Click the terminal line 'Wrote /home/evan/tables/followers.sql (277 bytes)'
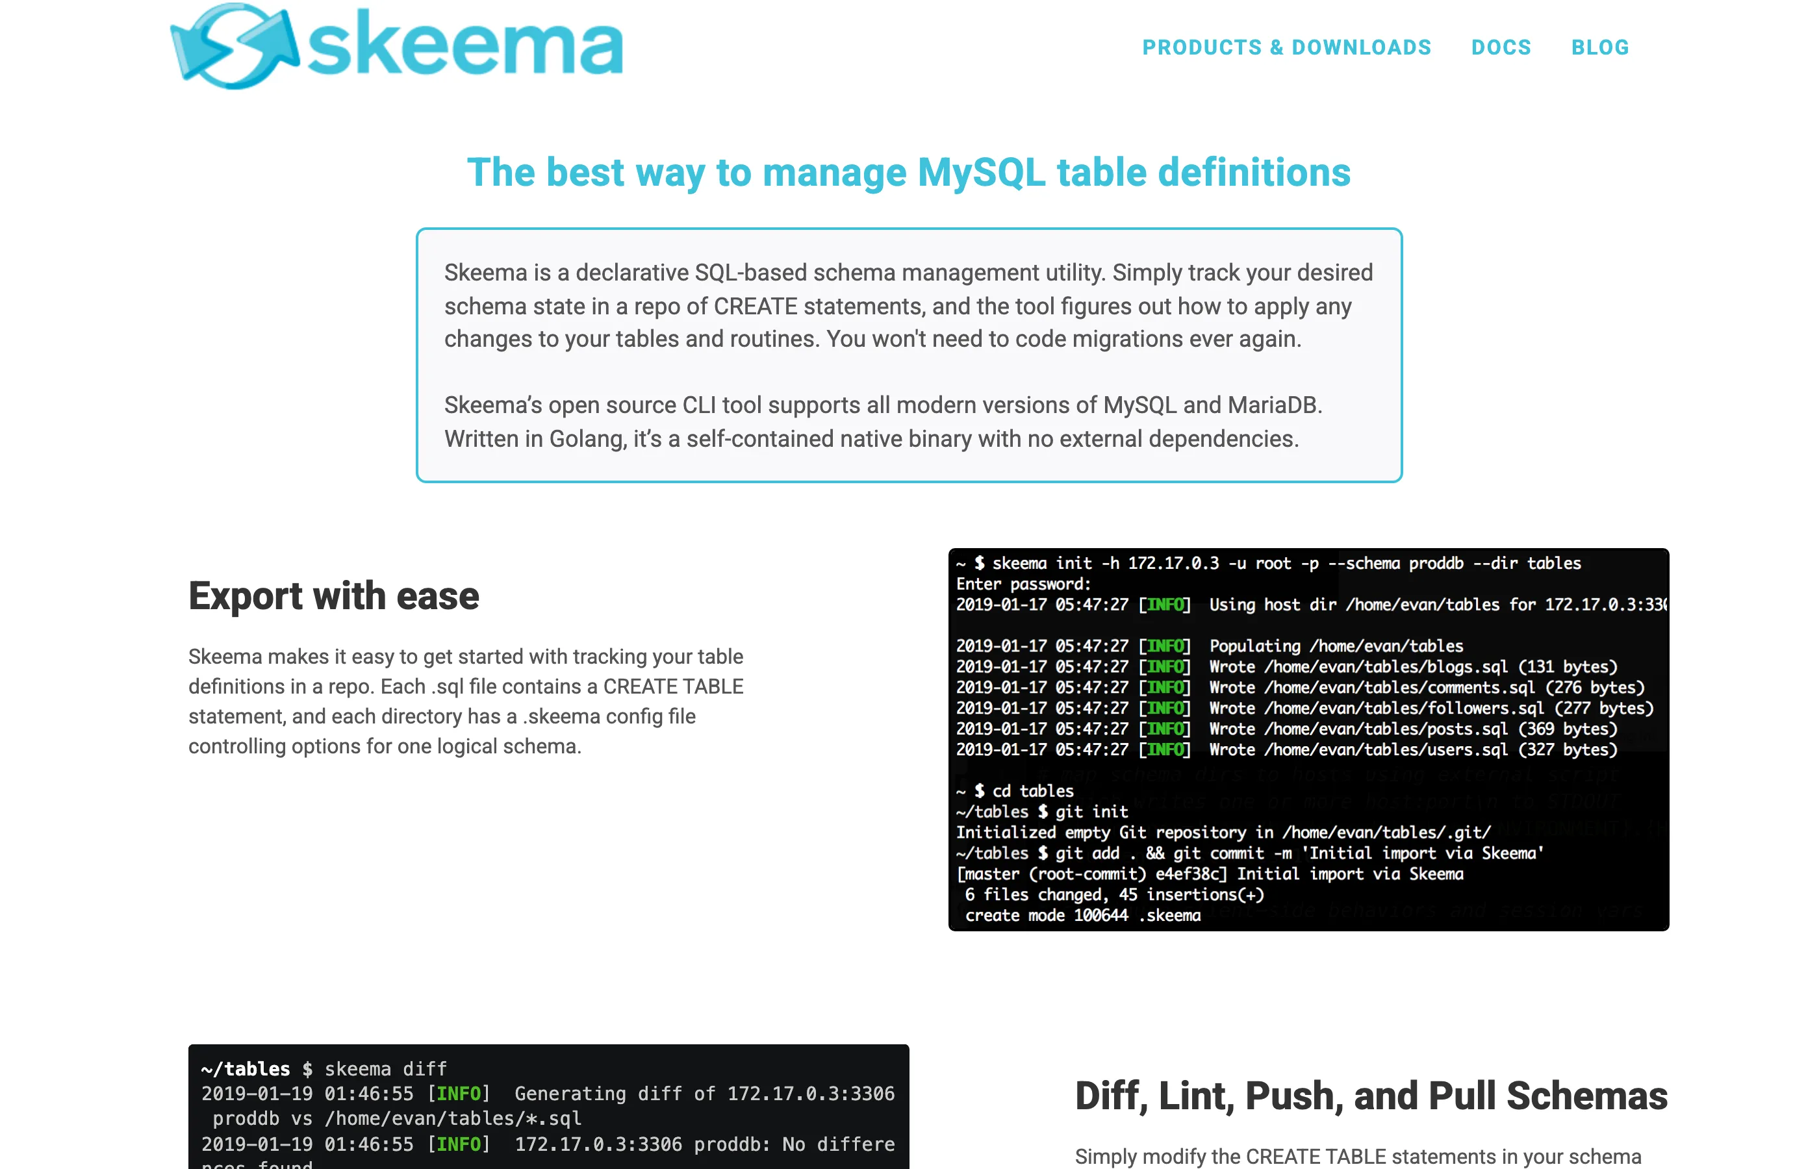This screenshot has width=1819, height=1169. click(1431, 709)
